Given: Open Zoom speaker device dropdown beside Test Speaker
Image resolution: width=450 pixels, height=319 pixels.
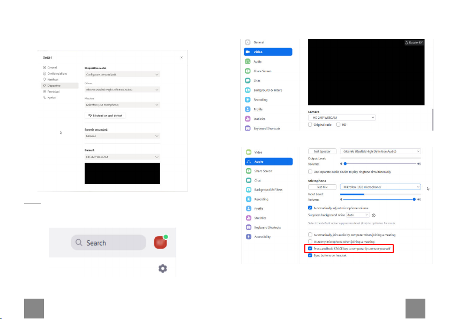Looking at the screenshot, I should [x=380, y=151].
